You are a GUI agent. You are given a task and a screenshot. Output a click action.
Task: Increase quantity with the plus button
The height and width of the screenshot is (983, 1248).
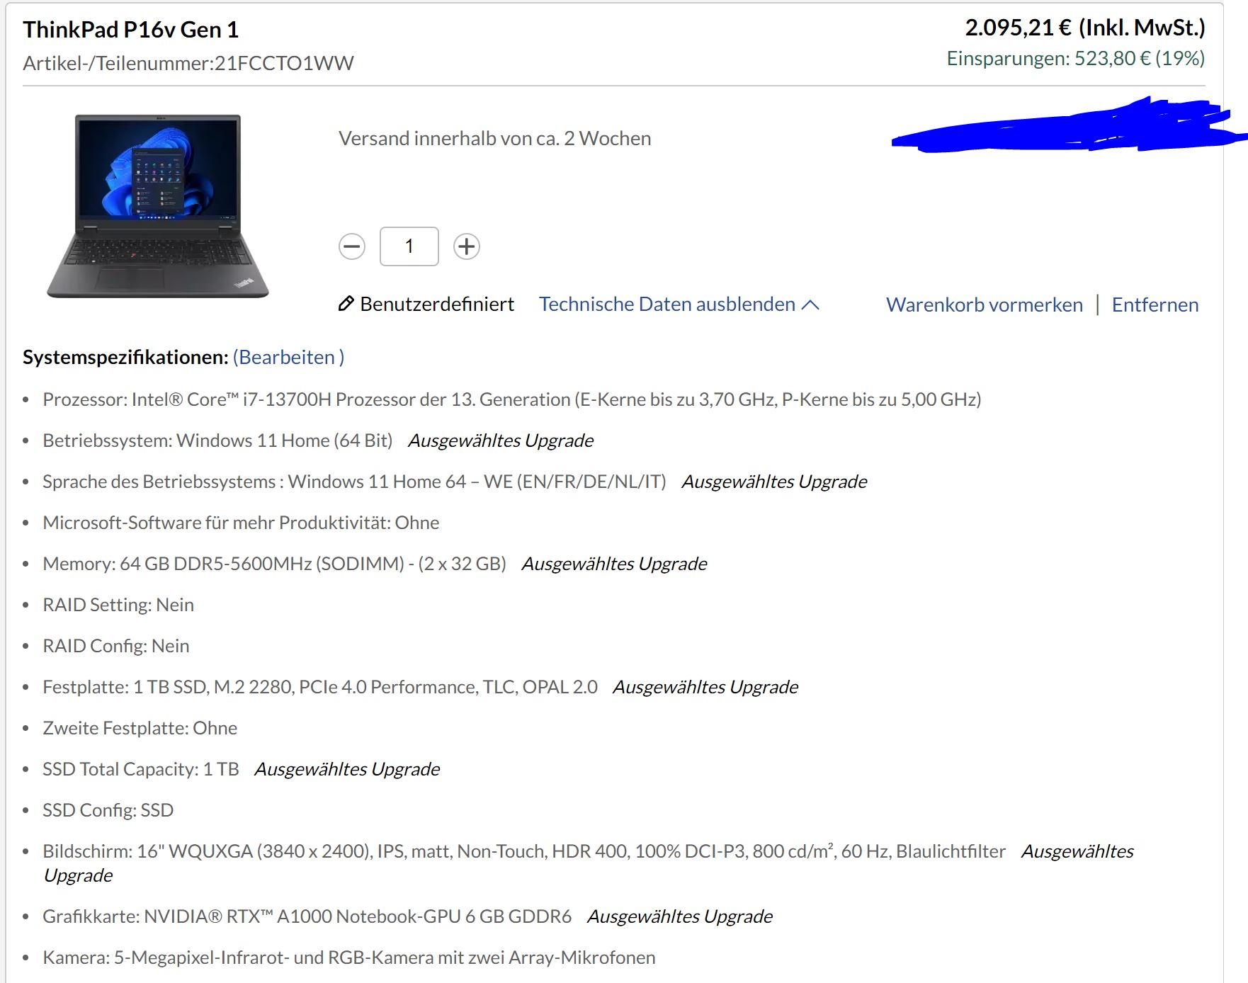[x=466, y=246]
